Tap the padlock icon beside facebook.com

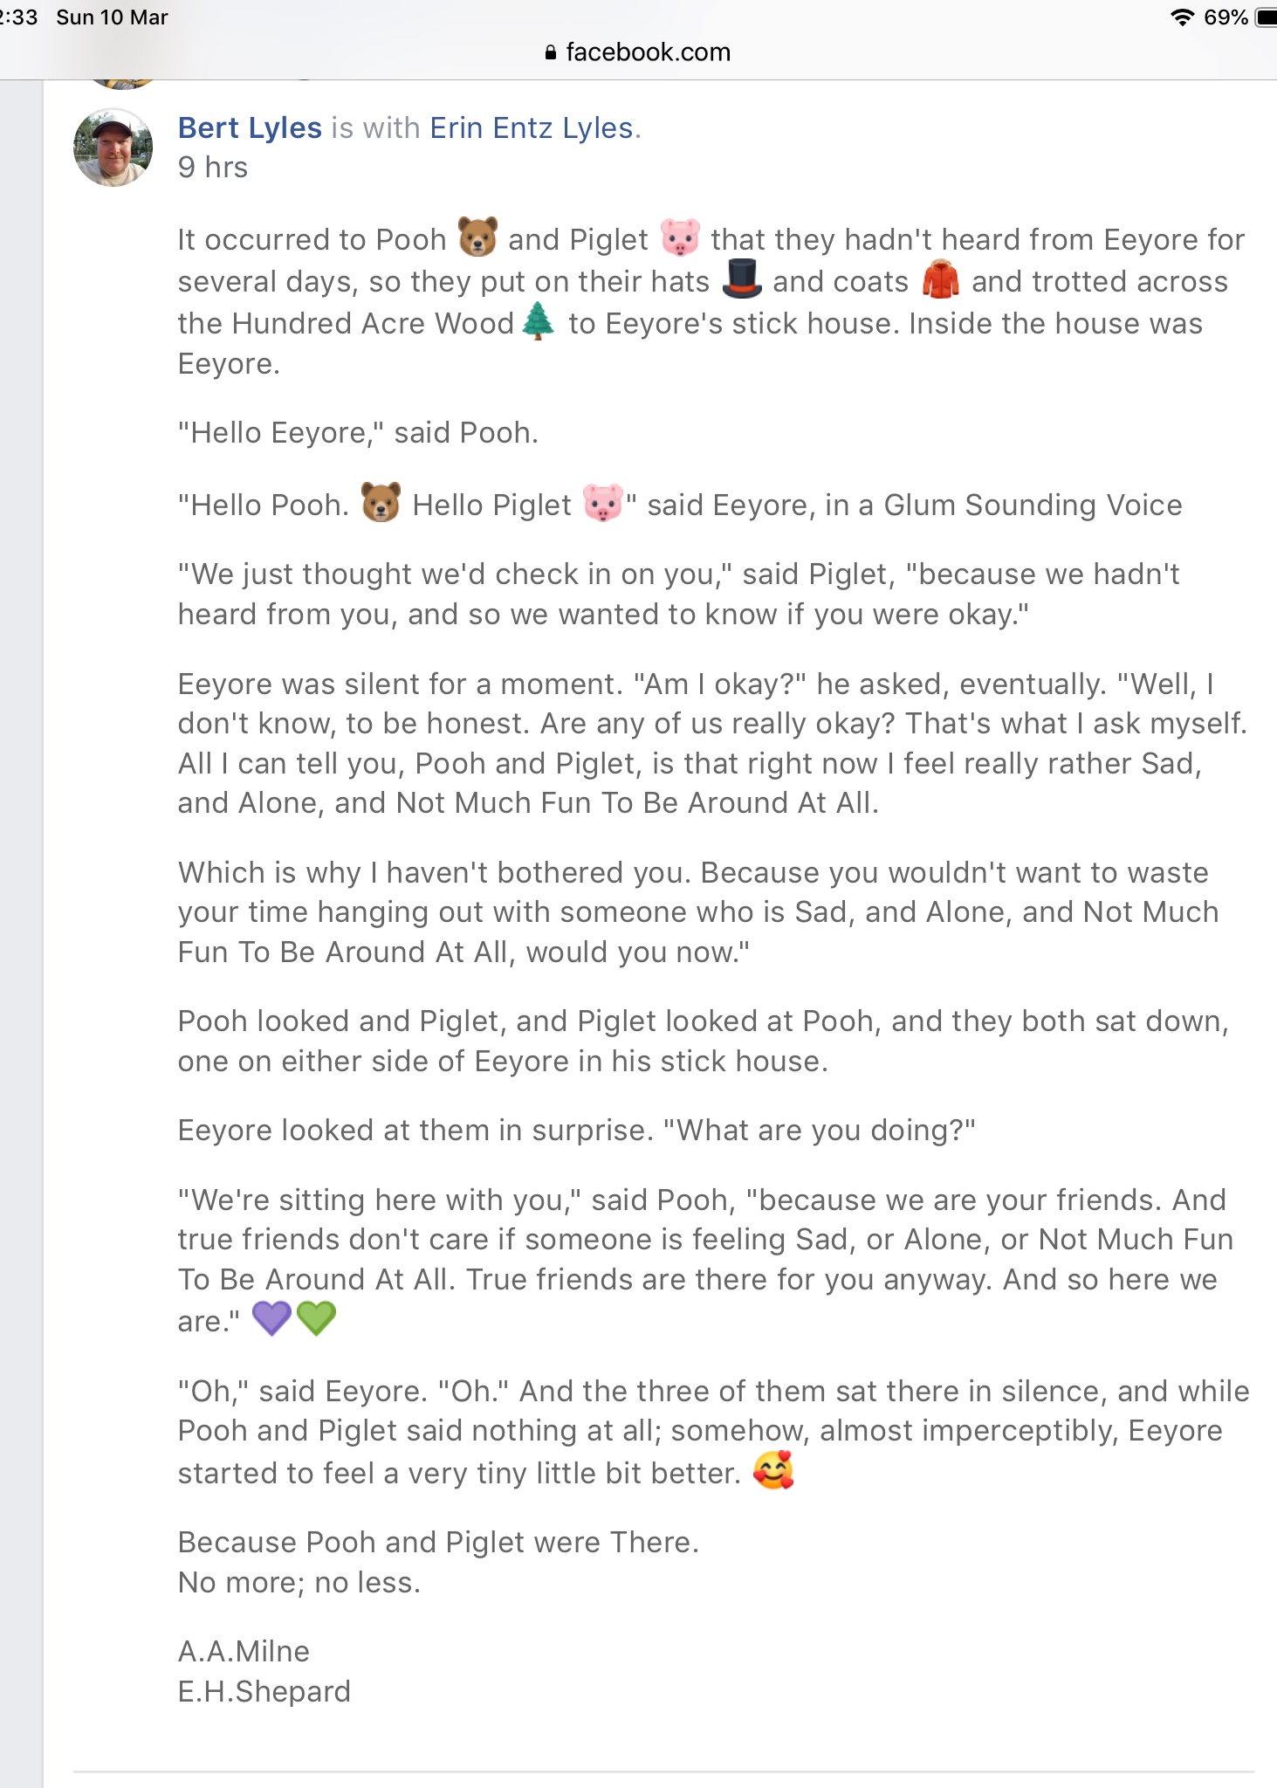coord(550,53)
